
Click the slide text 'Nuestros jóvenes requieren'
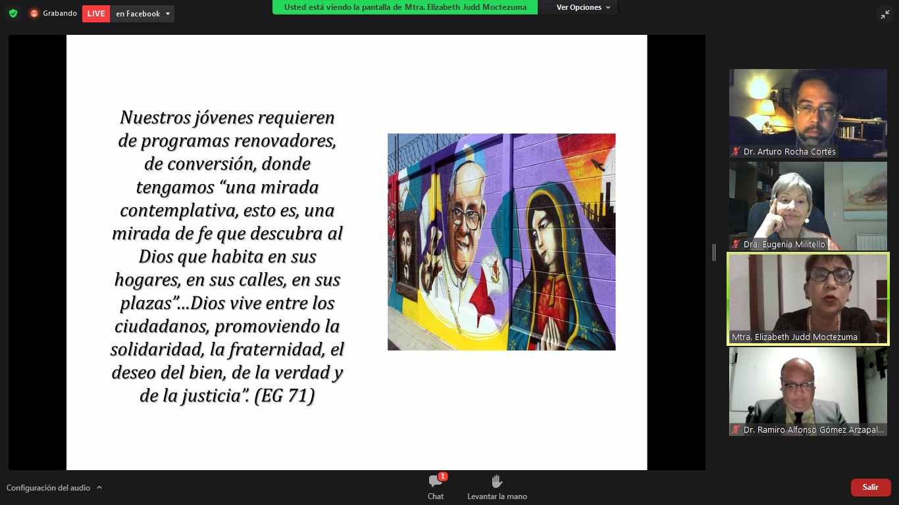227,118
